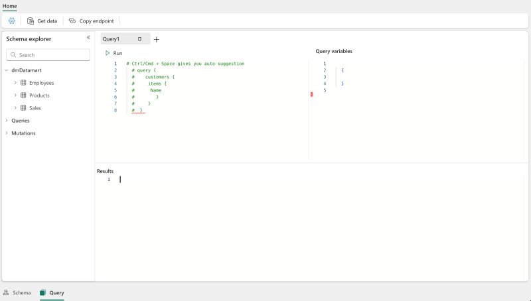Click the Copy endpoint link icon
Viewport: 531px width, 301px height.
click(x=72, y=21)
